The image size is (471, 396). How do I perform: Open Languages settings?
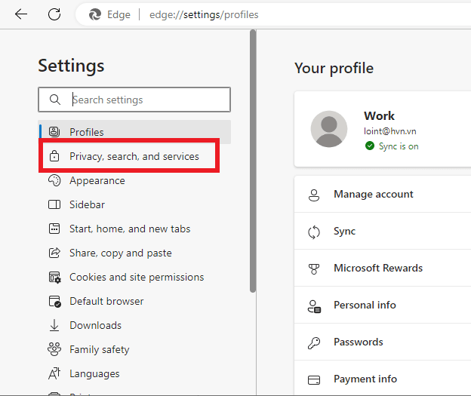point(134,374)
